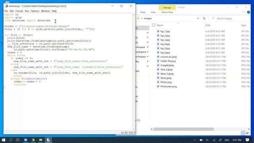Click the network tray icon
This screenshot has width=254, height=143.
(214, 140)
